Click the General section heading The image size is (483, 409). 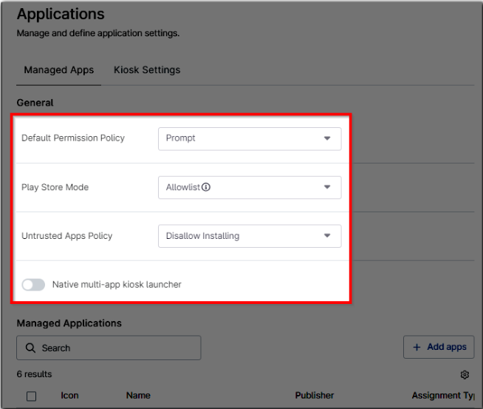click(x=35, y=103)
